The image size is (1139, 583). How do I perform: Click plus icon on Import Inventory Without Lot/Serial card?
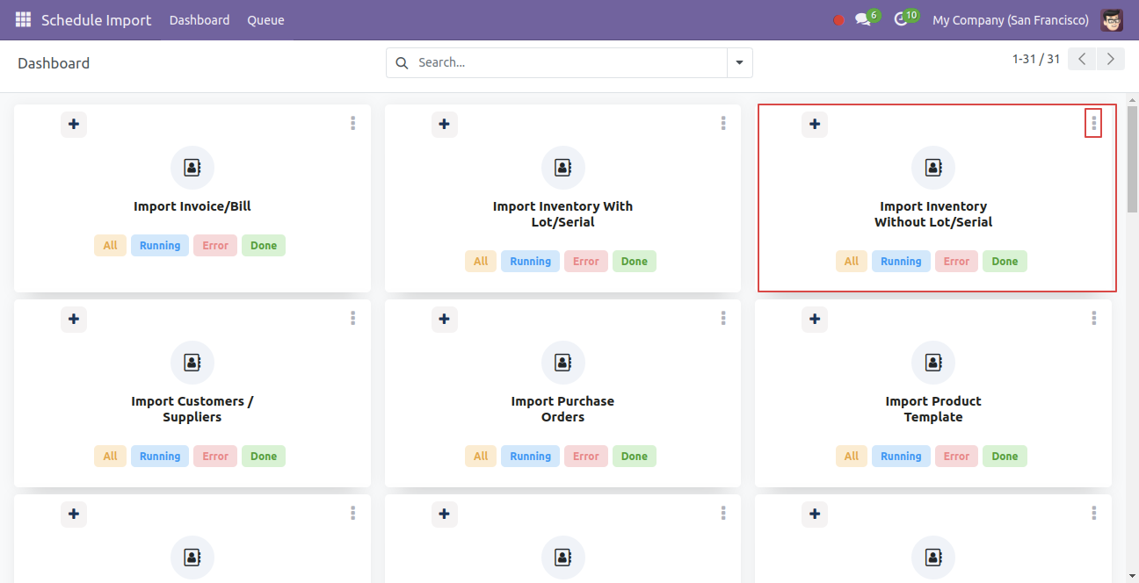click(815, 125)
